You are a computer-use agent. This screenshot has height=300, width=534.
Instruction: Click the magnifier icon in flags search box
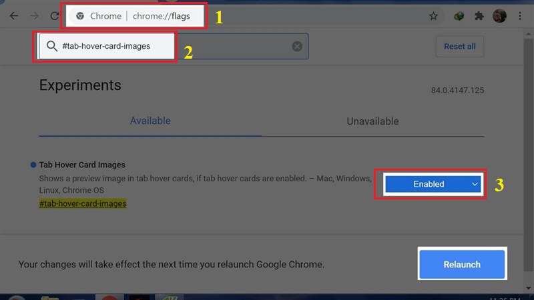tap(52, 46)
